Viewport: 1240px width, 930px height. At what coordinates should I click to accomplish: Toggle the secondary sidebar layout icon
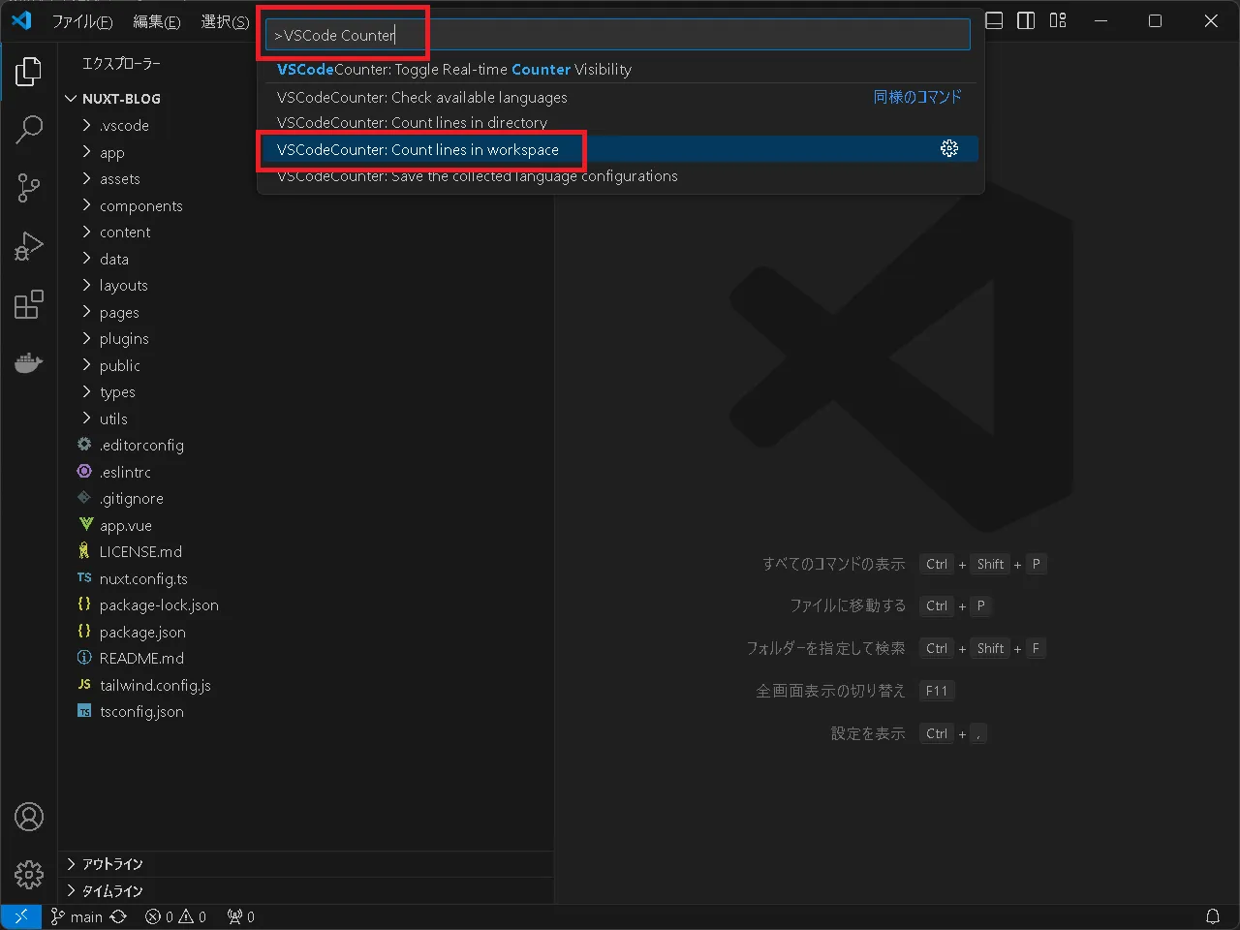tap(1026, 20)
